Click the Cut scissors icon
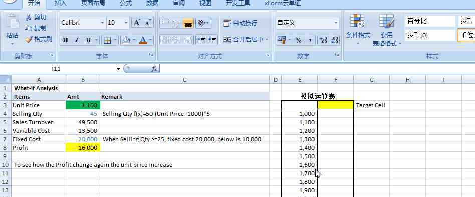This screenshot has width=475, height=197. pyautogui.click(x=29, y=17)
